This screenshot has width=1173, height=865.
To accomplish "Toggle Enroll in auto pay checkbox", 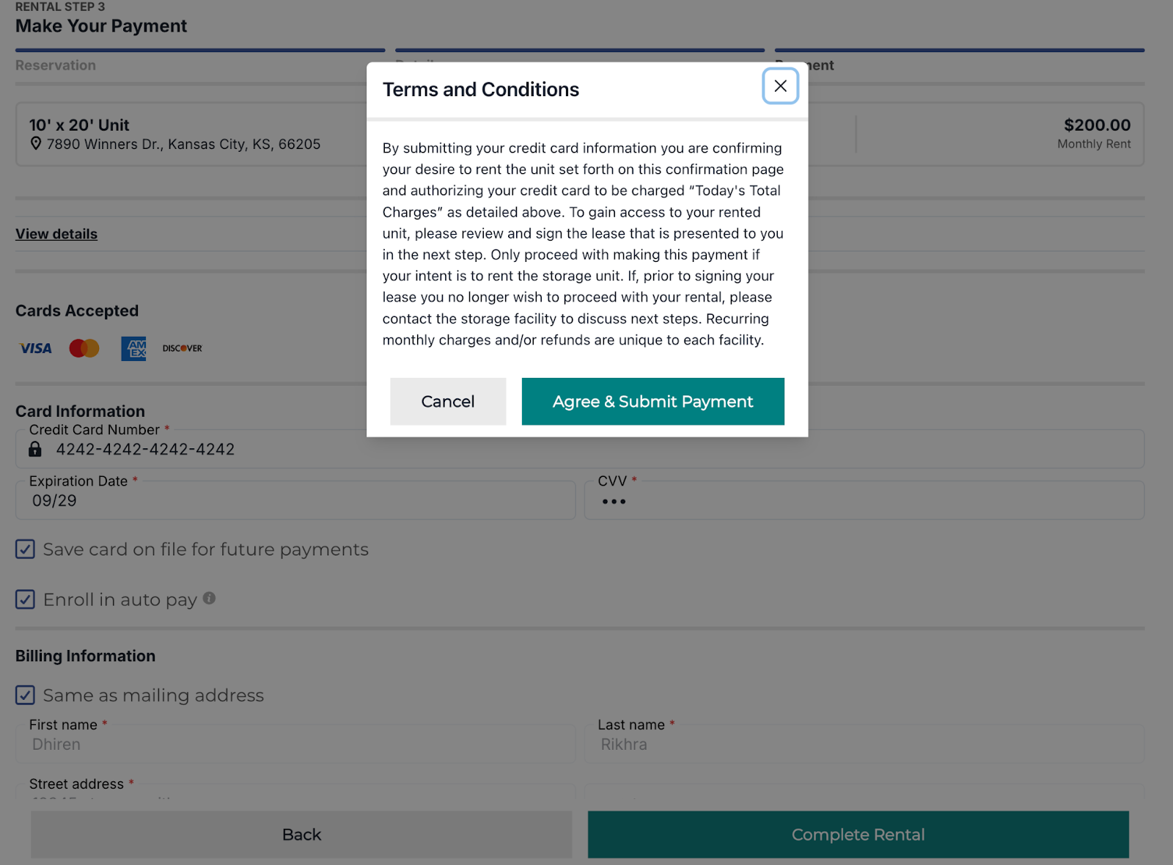I will tap(26, 599).
